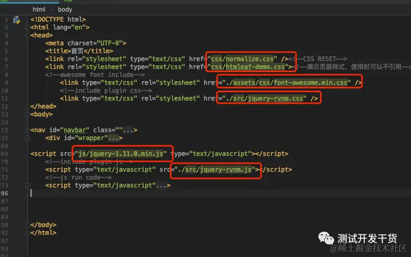Click the ./src/jquery-rvnm.css path
The width and height of the screenshot is (411, 257).
coord(265,98)
